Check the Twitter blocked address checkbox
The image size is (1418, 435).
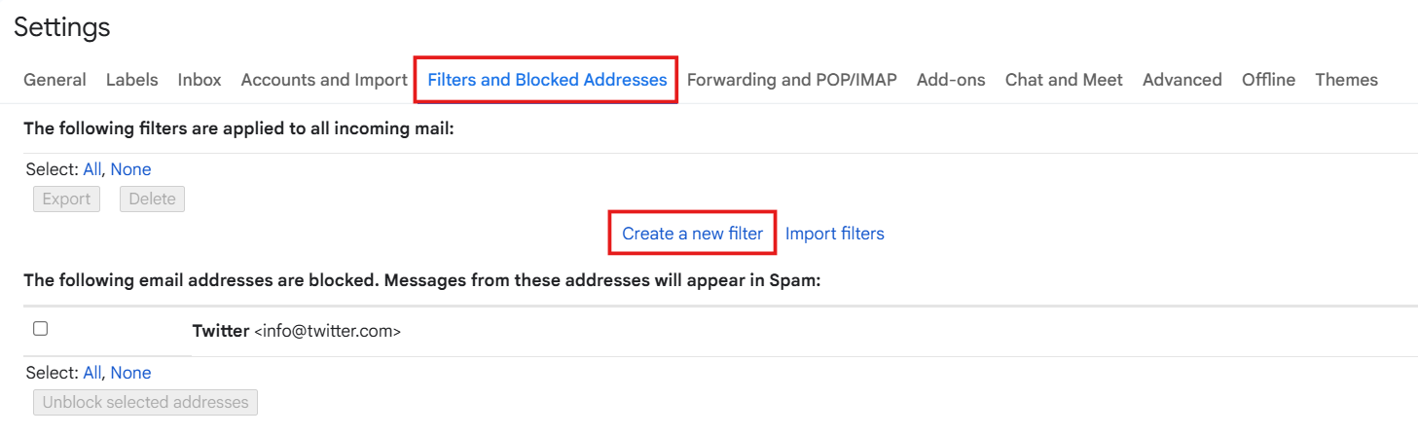point(41,329)
